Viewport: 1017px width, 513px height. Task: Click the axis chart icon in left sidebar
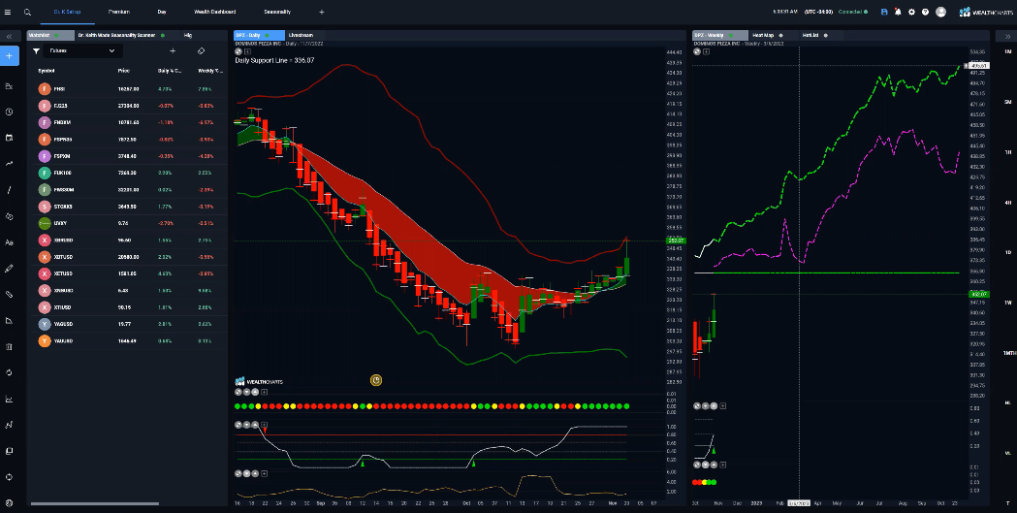click(9, 399)
